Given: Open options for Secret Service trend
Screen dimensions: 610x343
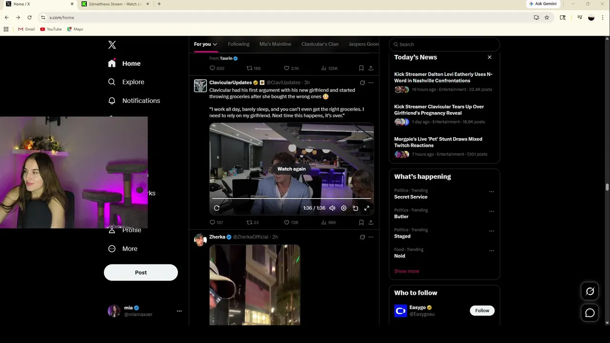Looking at the screenshot, I should pyautogui.click(x=491, y=192).
